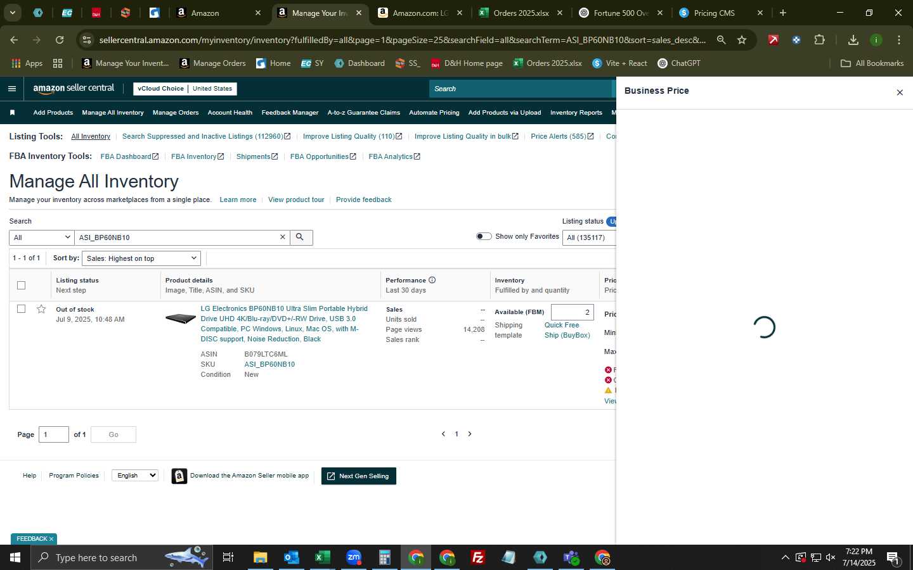913x570 pixels.
Task: Open FBA Dashboard link
Action: pyautogui.click(x=129, y=156)
